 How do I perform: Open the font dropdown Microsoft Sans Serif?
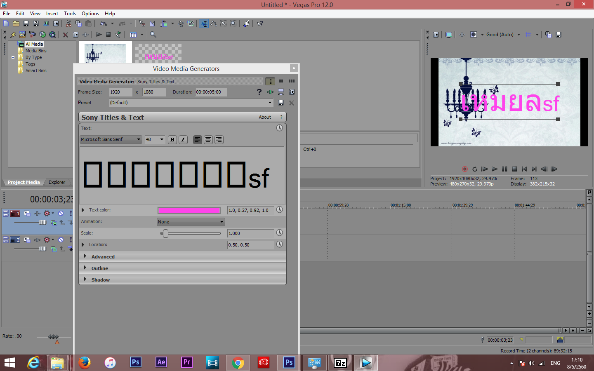(x=111, y=139)
